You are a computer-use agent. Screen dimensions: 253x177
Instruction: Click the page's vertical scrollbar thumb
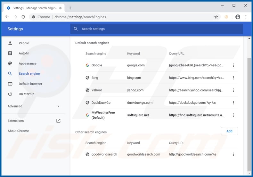tap(249, 115)
